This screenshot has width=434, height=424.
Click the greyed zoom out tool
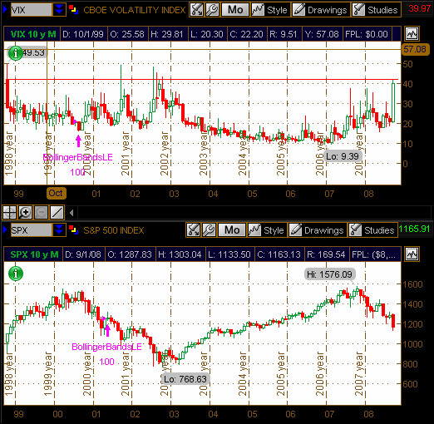(x=42, y=213)
